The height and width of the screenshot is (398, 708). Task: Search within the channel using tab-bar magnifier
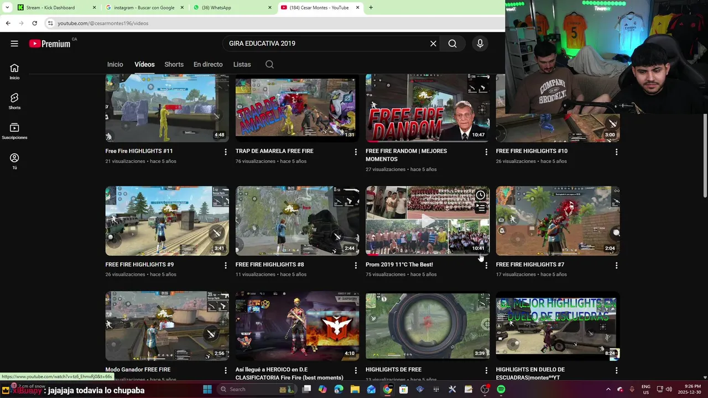click(x=269, y=64)
